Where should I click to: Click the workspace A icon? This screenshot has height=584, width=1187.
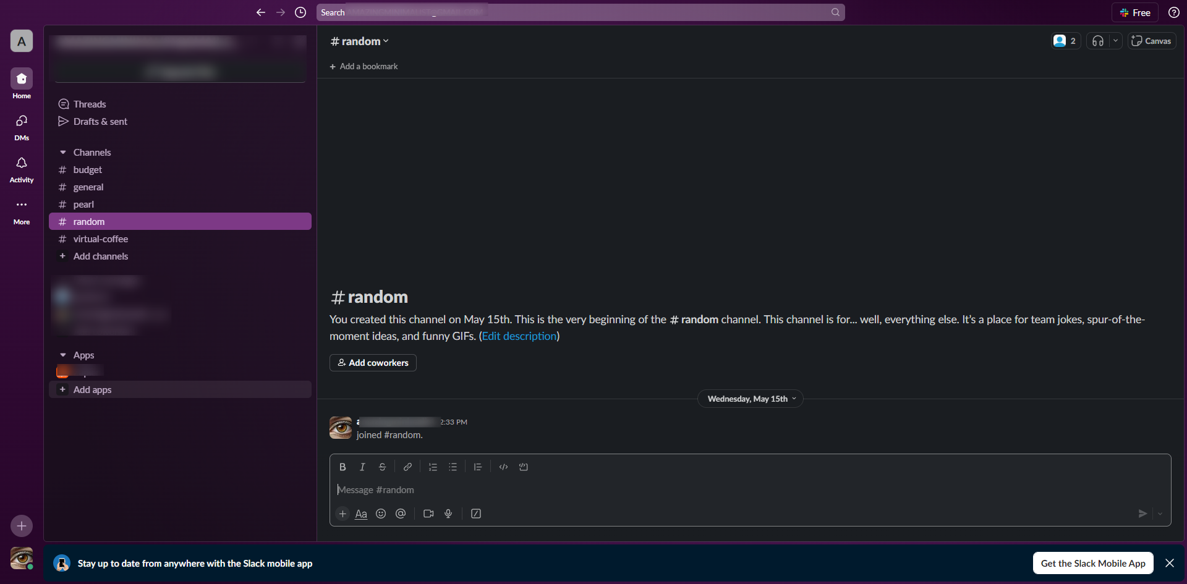[x=22, y=41]
